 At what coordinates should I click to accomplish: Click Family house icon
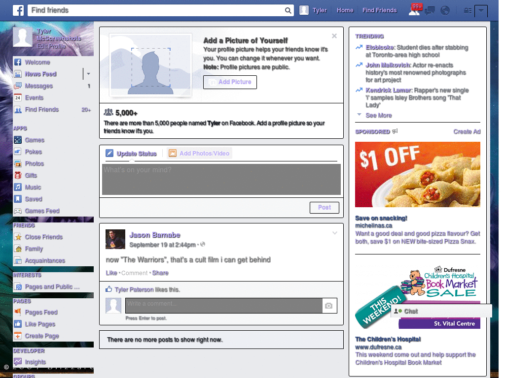(18, 249)
